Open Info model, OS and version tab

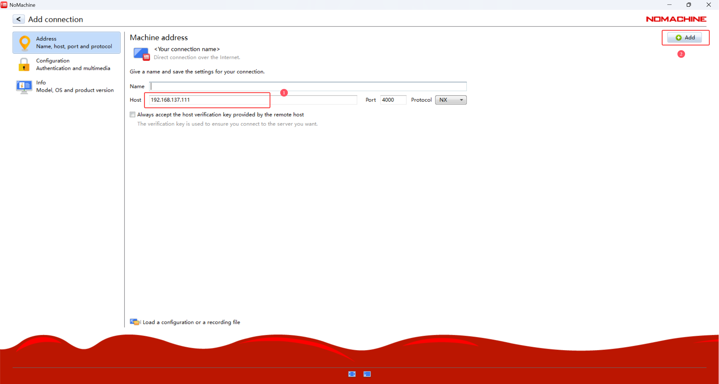[75, 86]
